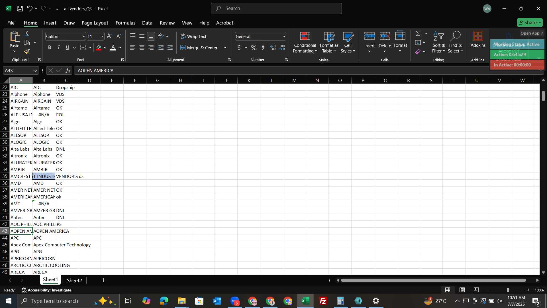Expand Merge & Center dropdown arrow
This screenshot has height=308, width=547.
point(225,48)
